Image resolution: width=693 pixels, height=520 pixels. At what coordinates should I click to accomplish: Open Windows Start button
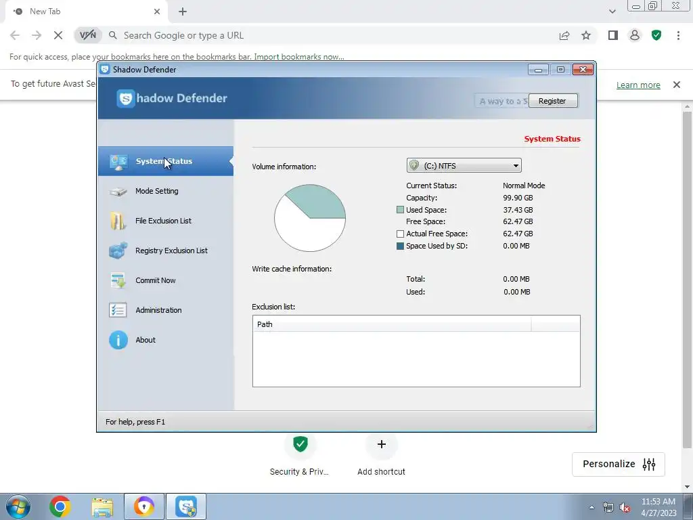[x=18, y=506]
